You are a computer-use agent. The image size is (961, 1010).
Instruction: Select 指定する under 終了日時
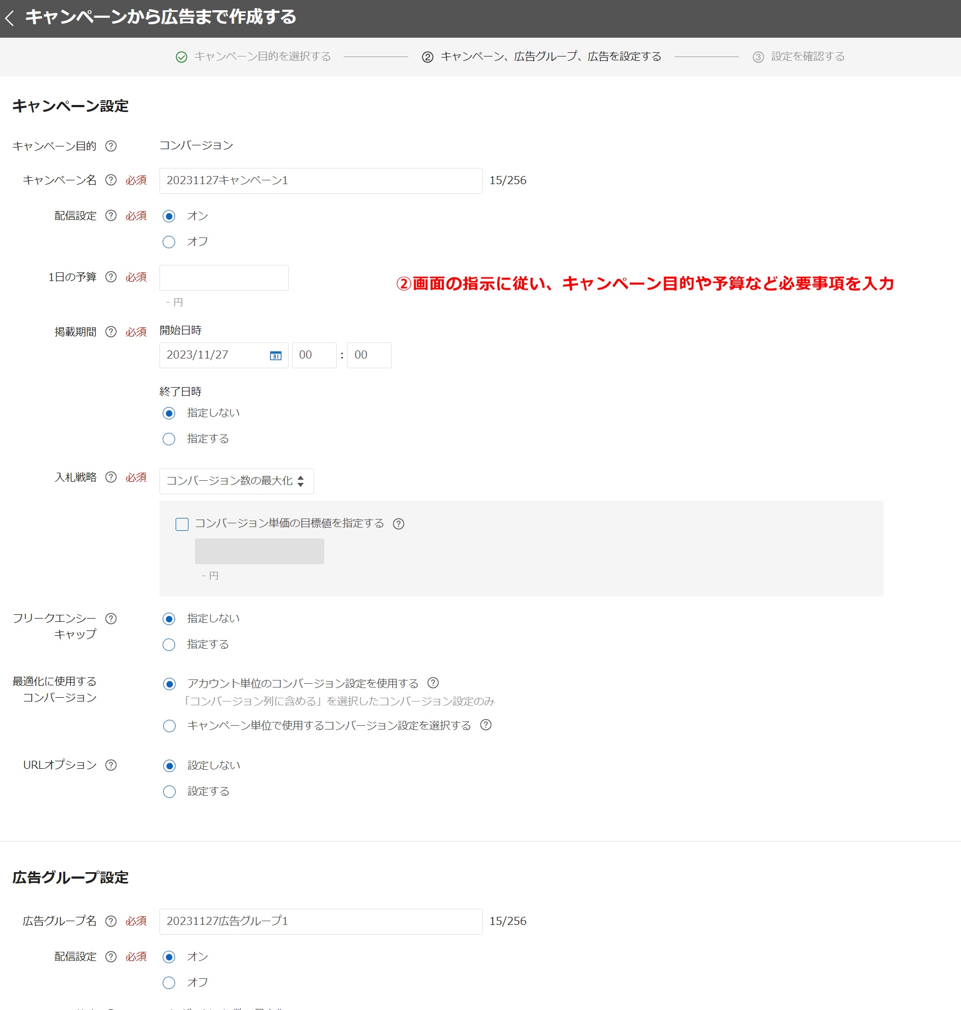click(169, 439)
